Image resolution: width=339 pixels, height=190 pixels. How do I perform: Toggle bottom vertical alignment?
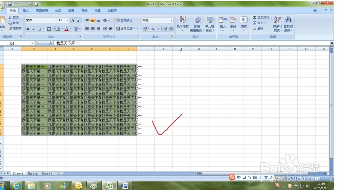click(98, 20)
